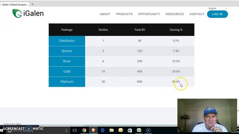Image resolution: width=239 pixels, height=134 pixels.
Task: Click the 10.0% earning value
Action: tap(176, 61)
